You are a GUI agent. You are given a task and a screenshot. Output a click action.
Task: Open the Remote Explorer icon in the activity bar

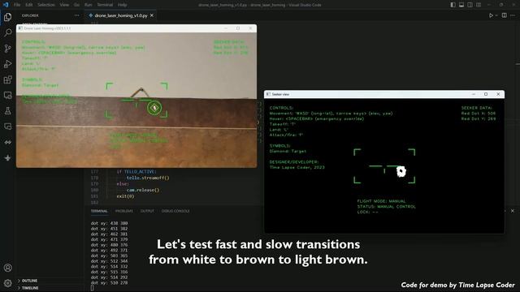pyautogui.click(x=7, y=96)
